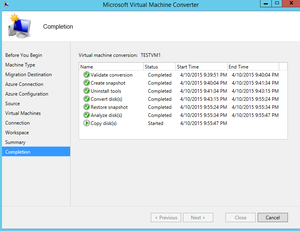Image resolution: width=300 pixels, height=231 pixels.
Task: Select the Migration Destination step
Action: (29, 75)
